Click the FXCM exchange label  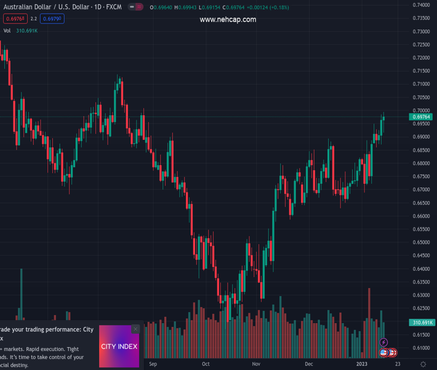114,7
